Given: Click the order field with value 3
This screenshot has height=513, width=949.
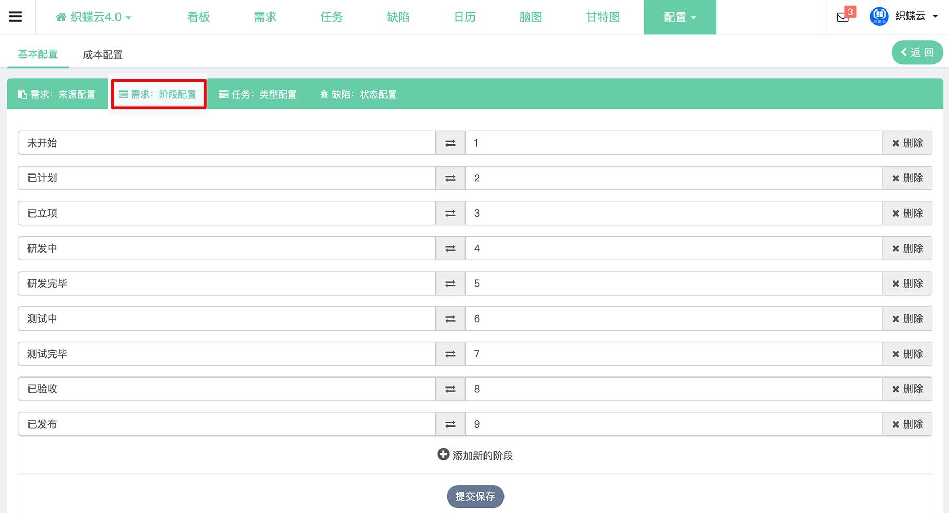Looking at the screenshot, I should pyautogui.click(x=673, y=213).
